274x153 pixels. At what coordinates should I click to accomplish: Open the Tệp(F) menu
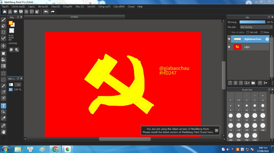click(x=5, y=7)
